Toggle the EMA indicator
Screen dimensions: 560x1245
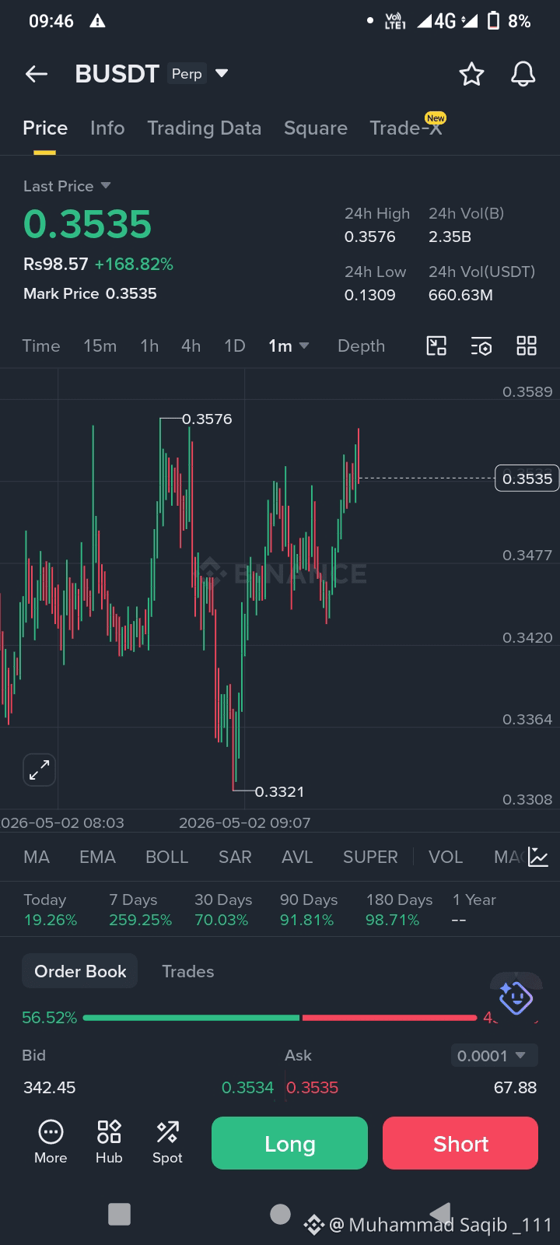coord(97,857)
